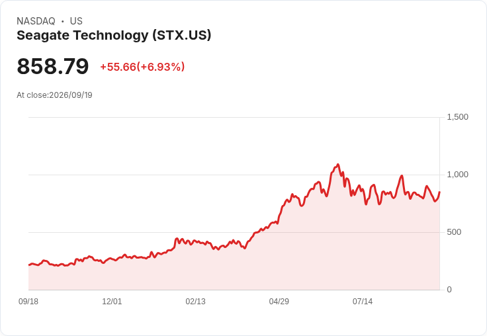Click the Seagate Technology (STX.US) title
The width and height of the screenshot is (487, 336).
coord(114,36)
